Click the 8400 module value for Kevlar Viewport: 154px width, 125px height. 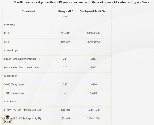point(93,67)
